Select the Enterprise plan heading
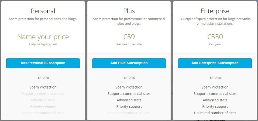Screen dimensions: 258x121 point(215,11)
